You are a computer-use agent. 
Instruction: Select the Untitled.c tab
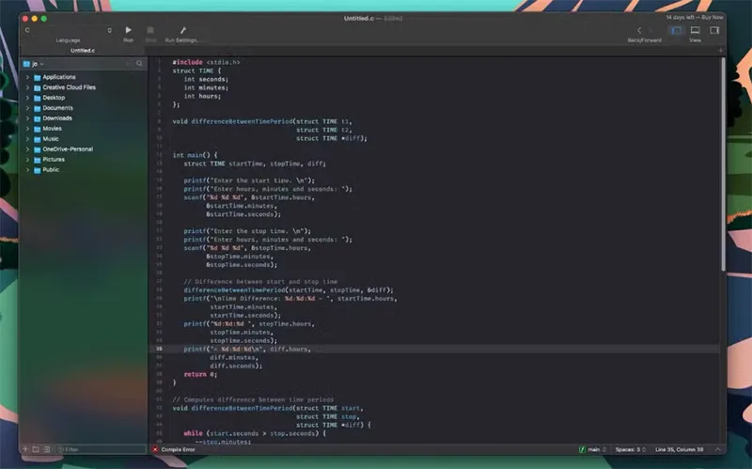83,50
